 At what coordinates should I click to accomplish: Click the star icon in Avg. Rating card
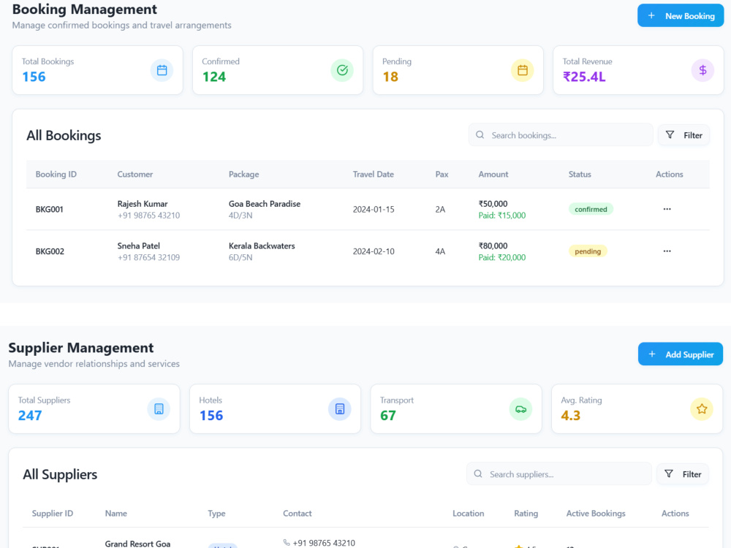(x=702, y=409)
